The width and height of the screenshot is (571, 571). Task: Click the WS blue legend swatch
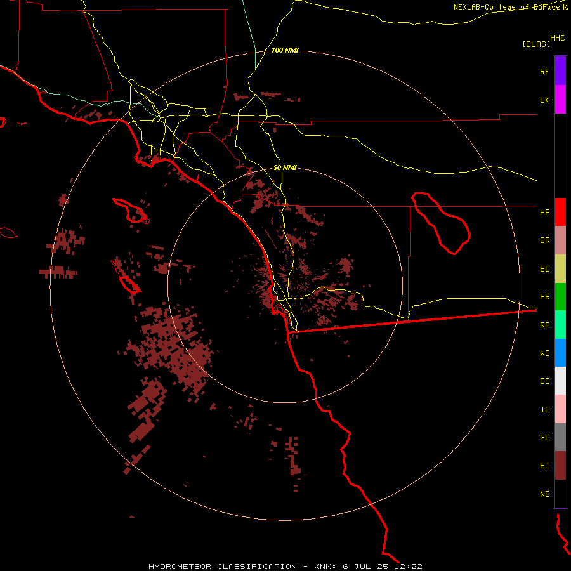click(x=560, y=353)
